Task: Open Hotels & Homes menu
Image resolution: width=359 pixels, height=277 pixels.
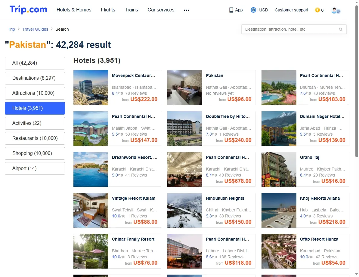Action: click(x=74, y=10)
